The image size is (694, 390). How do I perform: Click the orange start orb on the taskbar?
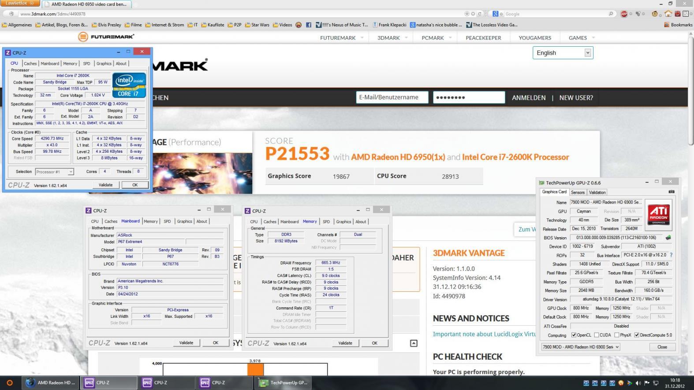pos(10,383)
